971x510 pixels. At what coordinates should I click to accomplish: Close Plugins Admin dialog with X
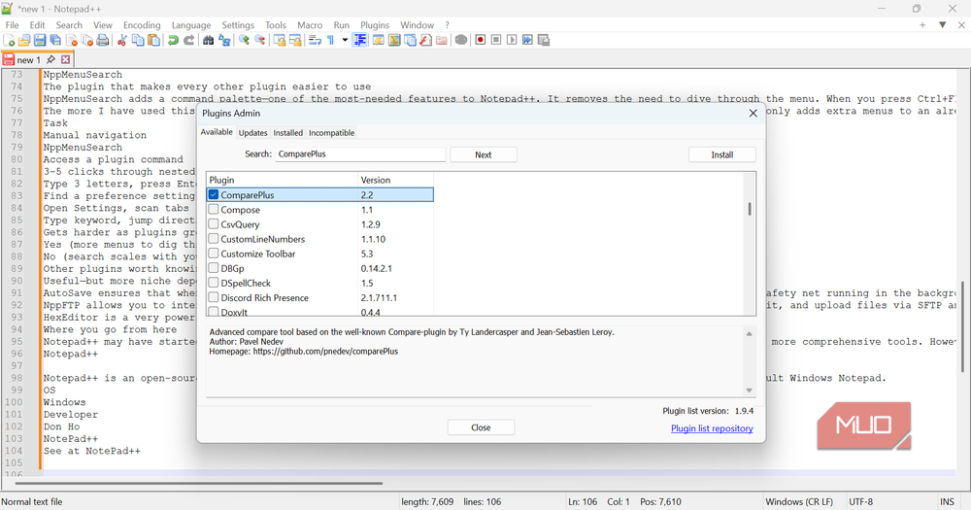tap(753, 114)
